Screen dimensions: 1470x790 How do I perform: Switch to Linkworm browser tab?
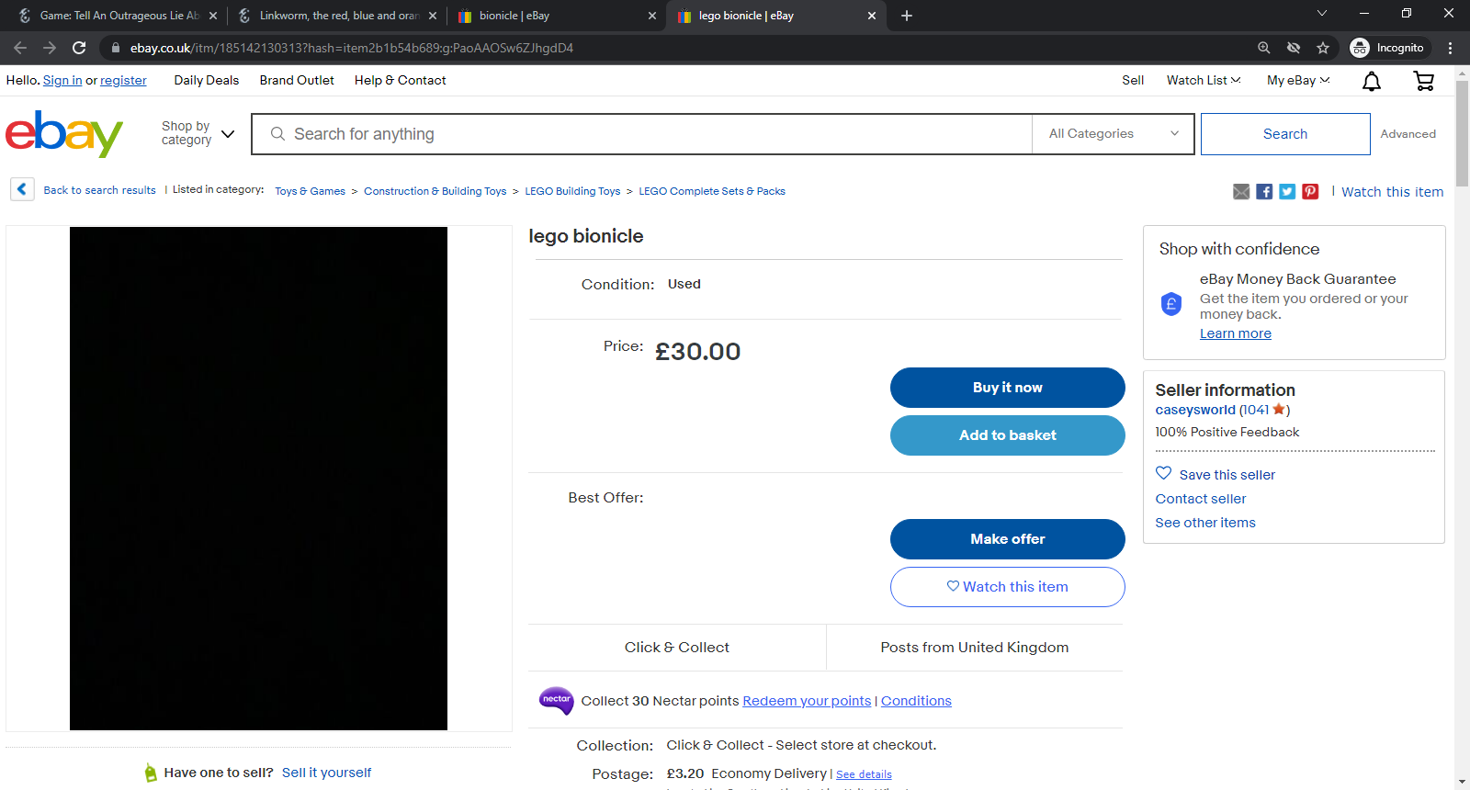[337, 16]
